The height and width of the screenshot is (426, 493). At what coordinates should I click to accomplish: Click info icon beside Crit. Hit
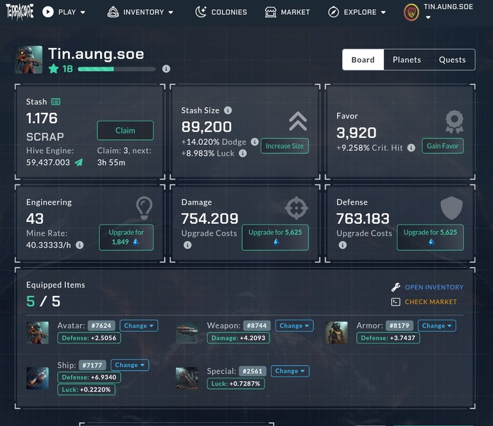coord(411,148)
